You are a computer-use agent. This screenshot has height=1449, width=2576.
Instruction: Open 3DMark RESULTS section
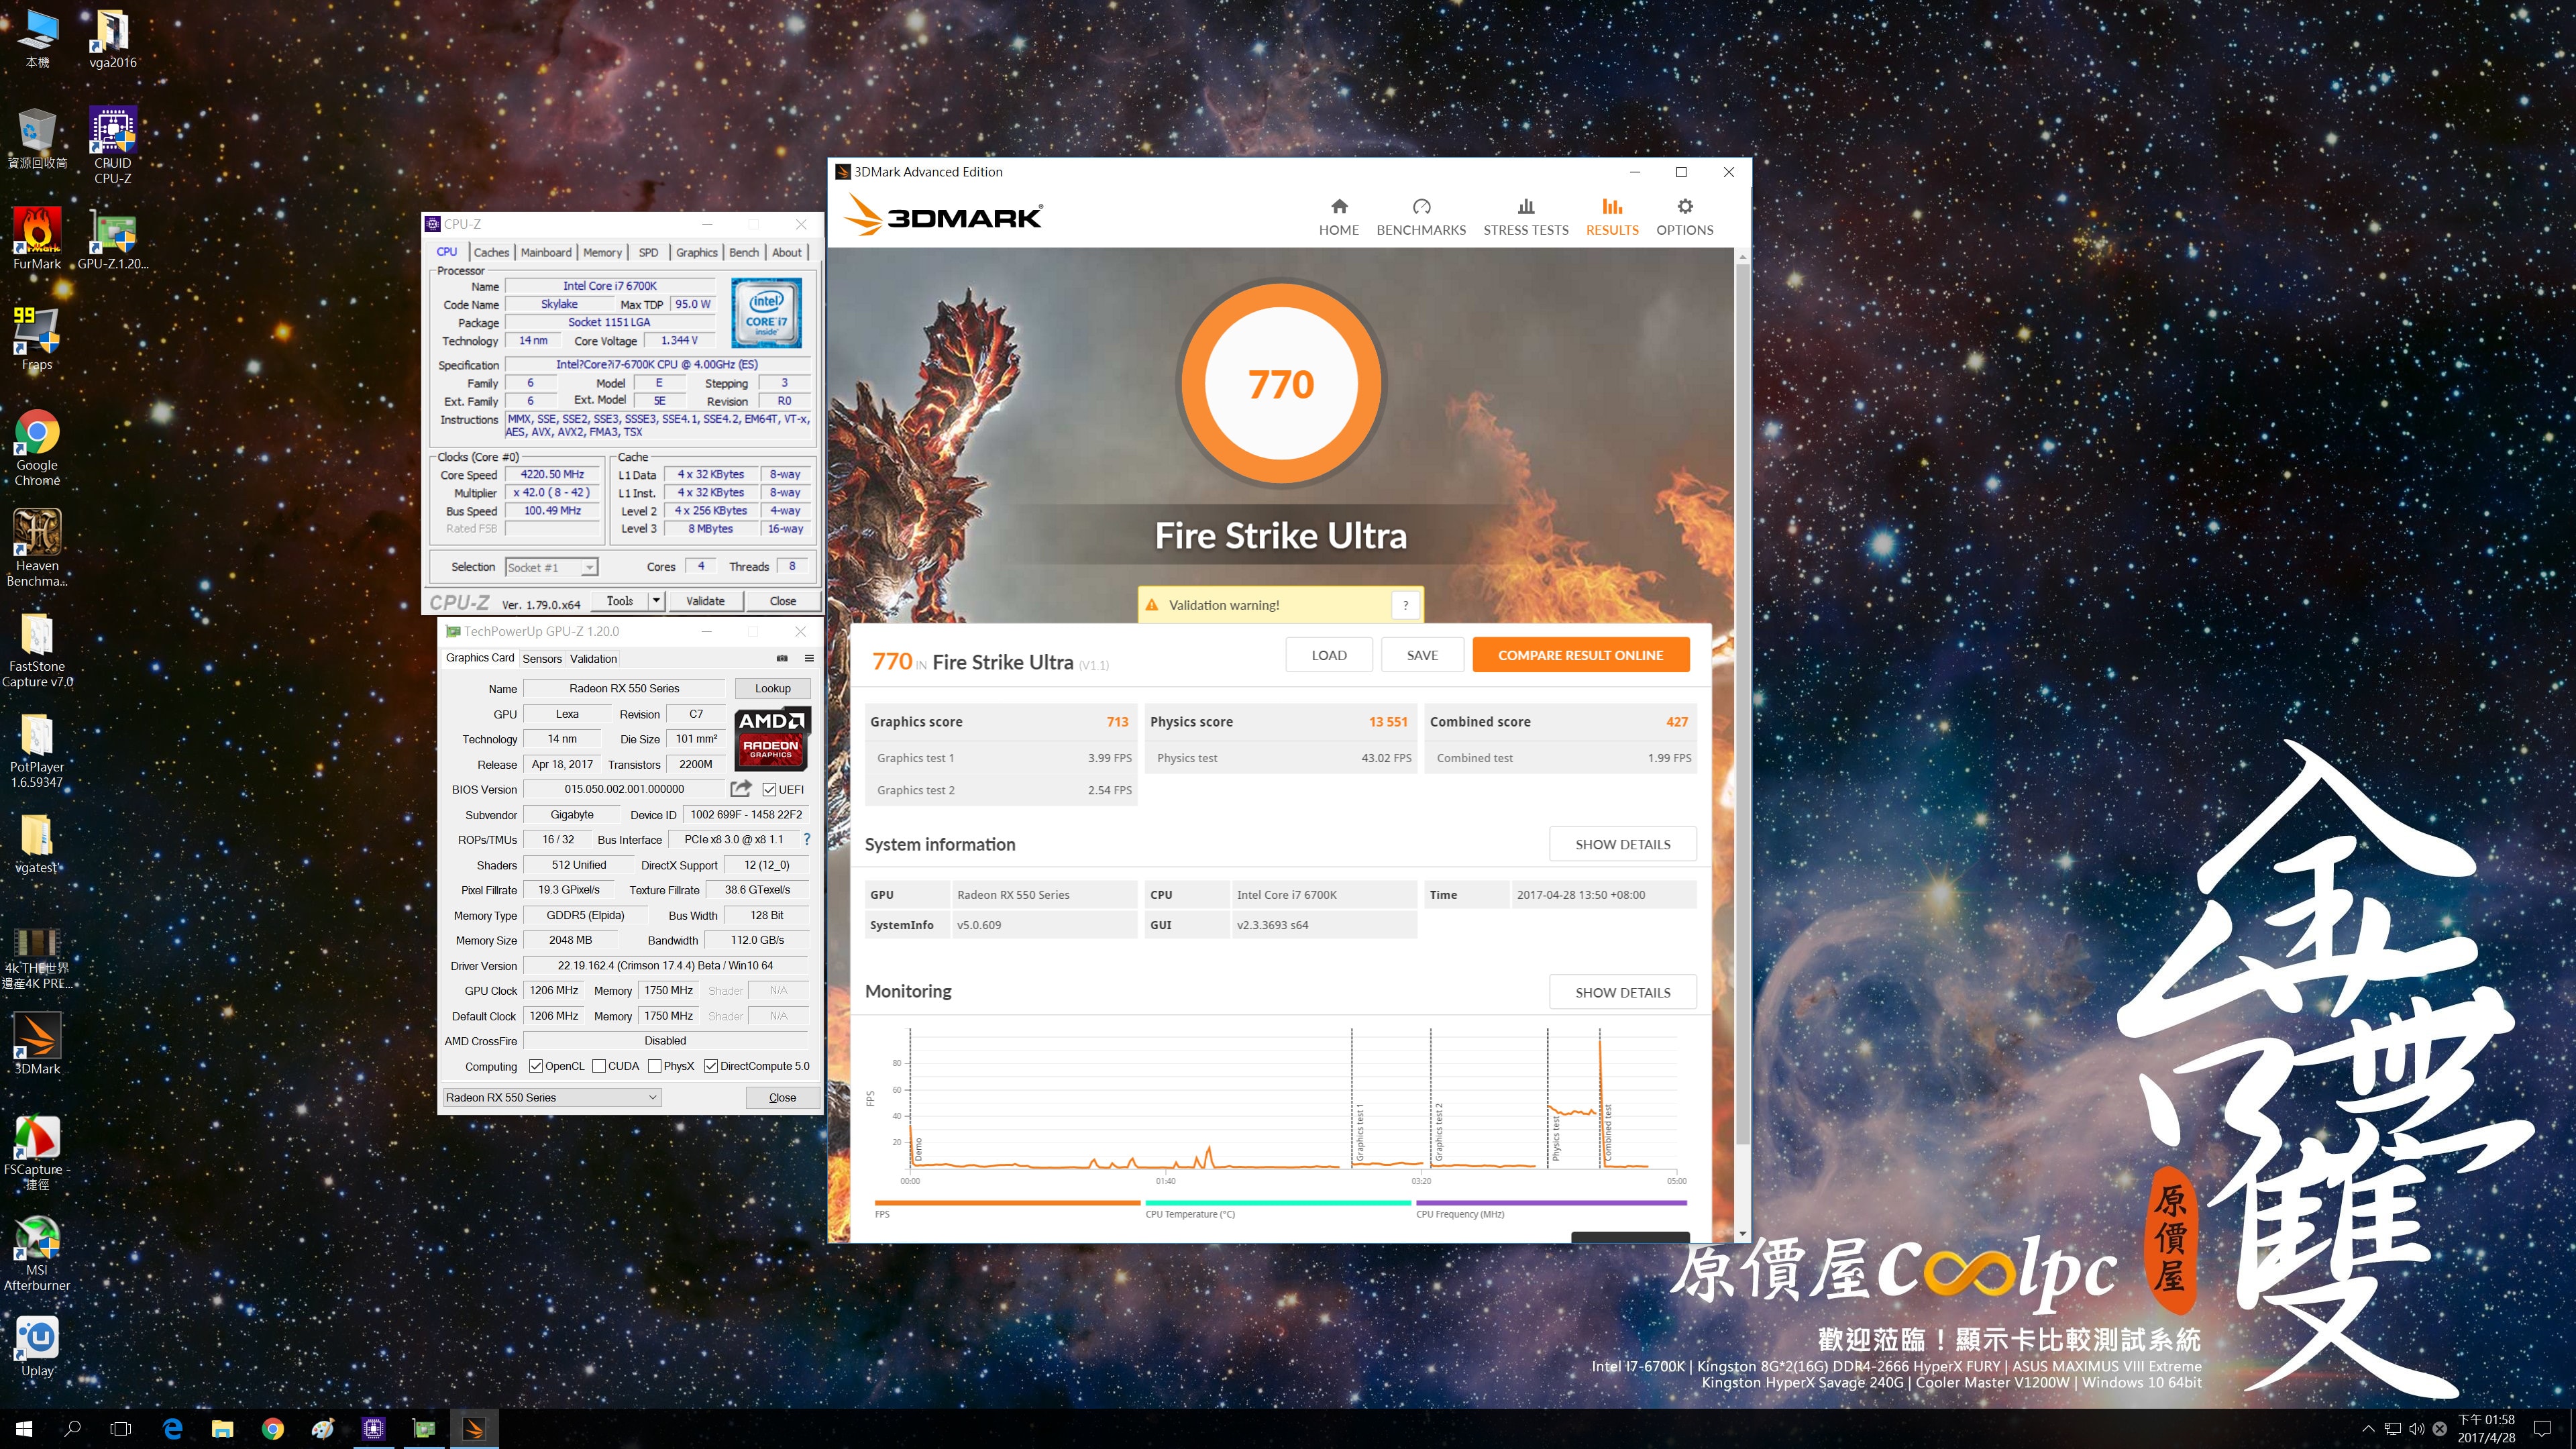1612,217
